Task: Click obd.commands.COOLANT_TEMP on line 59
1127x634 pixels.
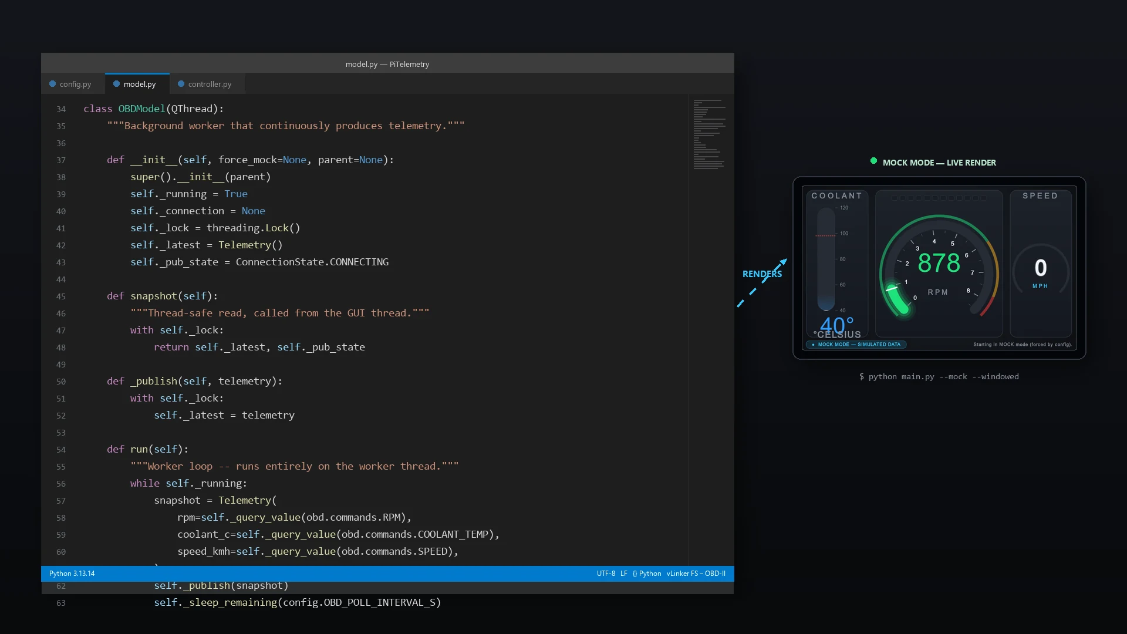Action: tap(415, 534)
